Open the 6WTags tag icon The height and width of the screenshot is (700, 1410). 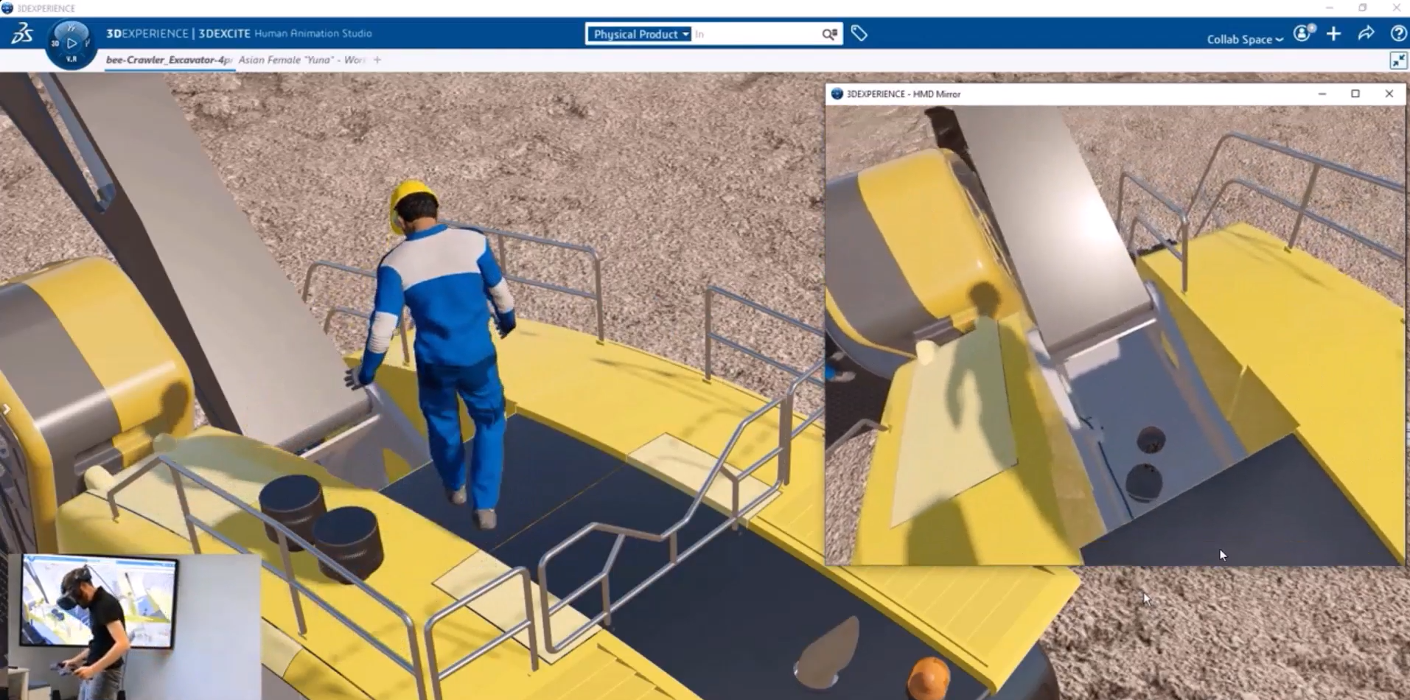point(859,33)
